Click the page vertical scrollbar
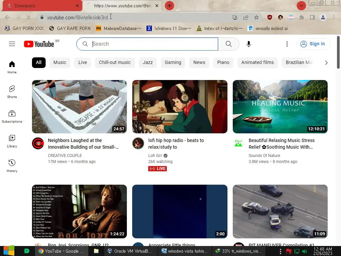Image resolution: width=341 pixels, height=256 pixels. click(x=338, y=52)
